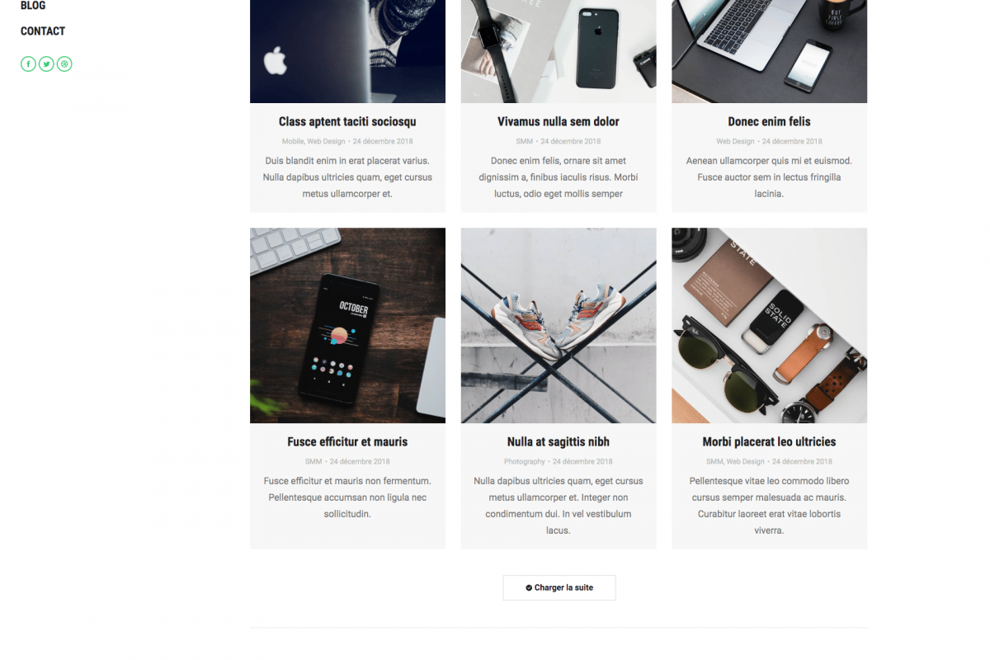Click the Apple logo laptop thumbnail
This screenshot has width=990, height=660.
pyautogui.click(x=347, y=51)
